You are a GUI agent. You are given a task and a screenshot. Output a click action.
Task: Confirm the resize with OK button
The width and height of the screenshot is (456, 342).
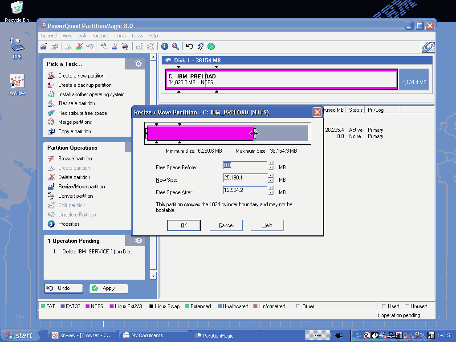pos(184,225)
